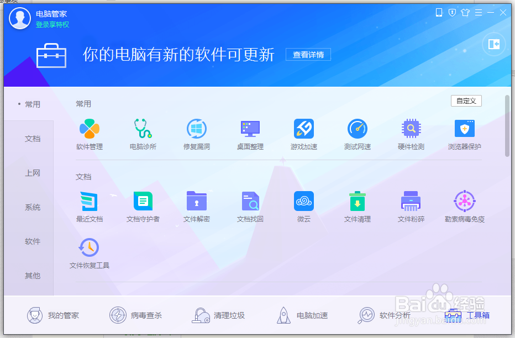Viewport: 515px width, 338px height.
Task: Click 查看详情 button
Action: pyautogui.click(x=308, y=55)
